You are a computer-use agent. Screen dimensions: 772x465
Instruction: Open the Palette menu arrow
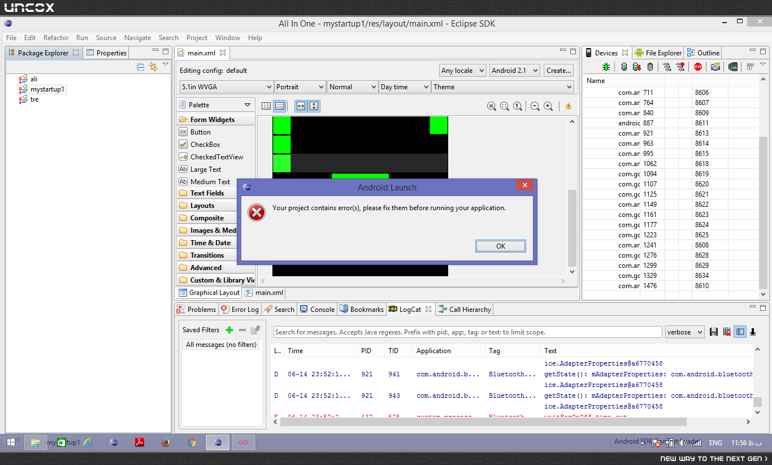point(248,105)
